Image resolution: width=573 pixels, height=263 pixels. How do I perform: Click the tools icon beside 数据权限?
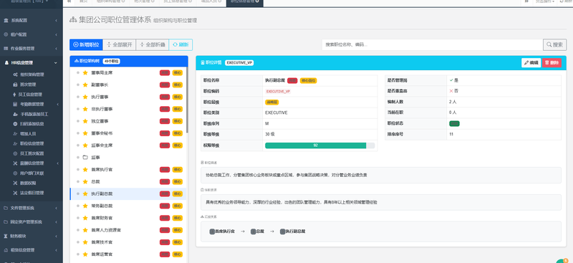pyautogui.click(x=15, y=183)
